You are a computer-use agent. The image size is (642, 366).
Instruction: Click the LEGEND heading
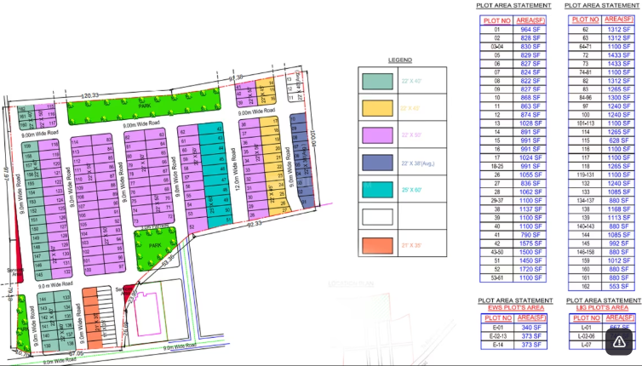(400, 60)
